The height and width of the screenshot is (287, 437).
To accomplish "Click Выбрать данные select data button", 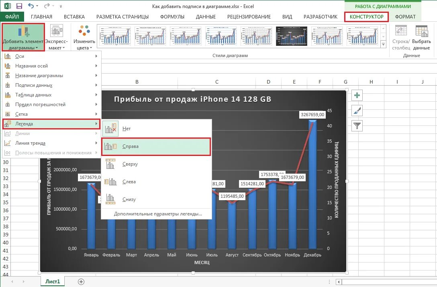I will 421,37.
